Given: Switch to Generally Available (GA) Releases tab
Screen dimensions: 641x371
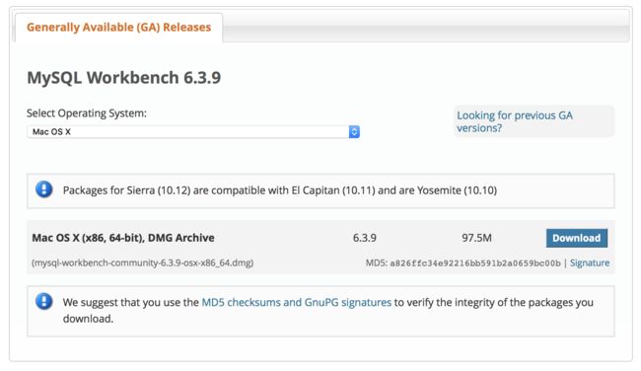Looking at the screenshot, I should [118, 28].
